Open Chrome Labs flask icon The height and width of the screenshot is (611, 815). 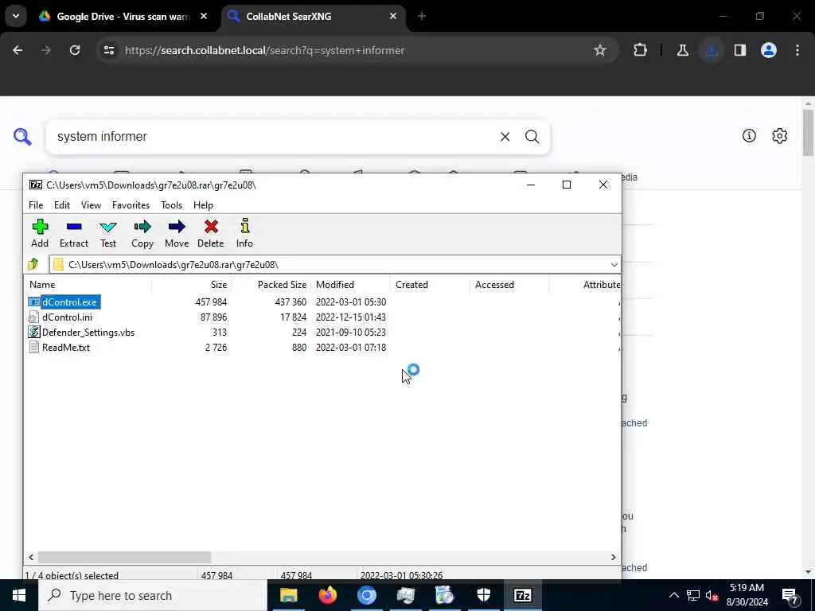(x=682, y=50)
